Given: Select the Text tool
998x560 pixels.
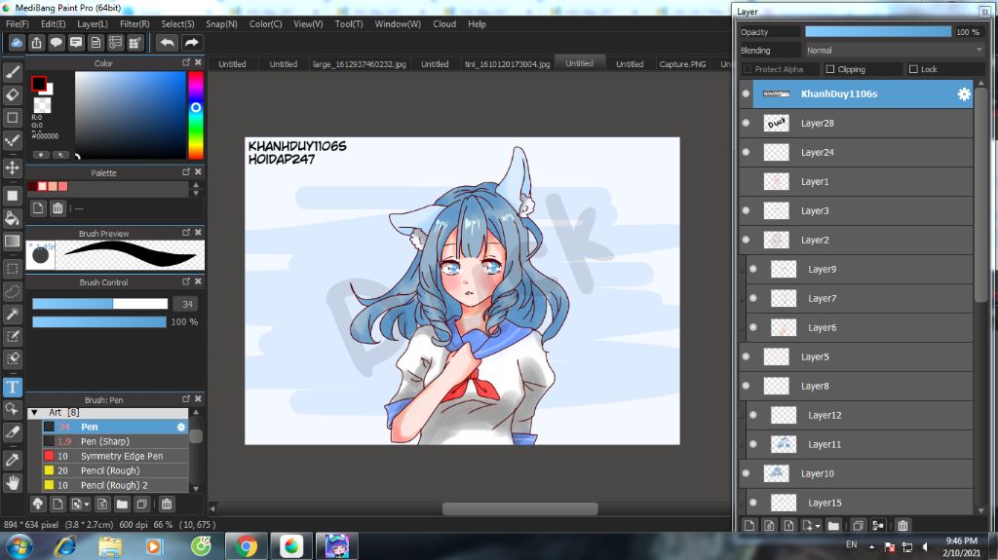Looking at the screenshot, I should [12, 387].
